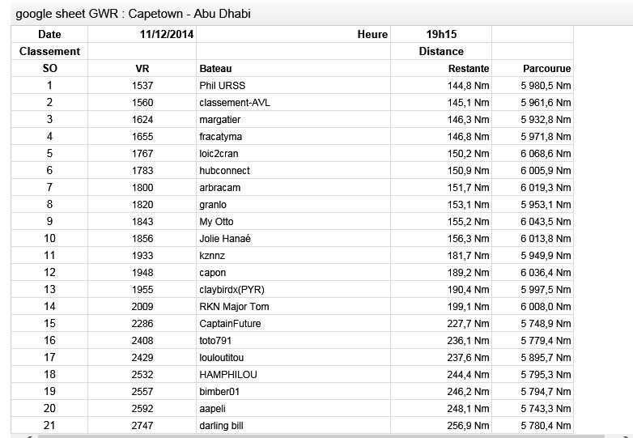Click the Distance header cell
This screenshot has height=438, width=633.
(441, 52)
